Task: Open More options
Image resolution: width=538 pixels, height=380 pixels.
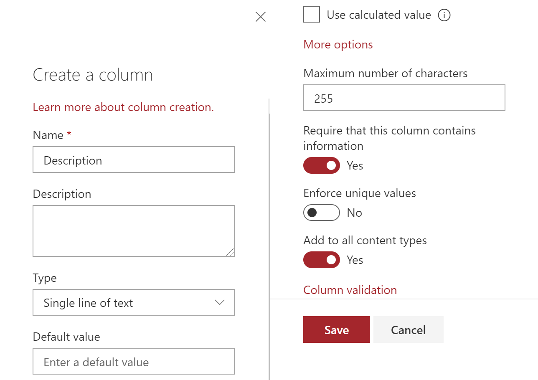Action: tap(338, 44)
